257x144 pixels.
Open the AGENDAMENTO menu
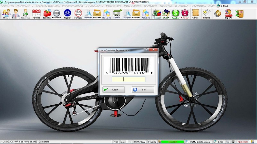[25, 6]
